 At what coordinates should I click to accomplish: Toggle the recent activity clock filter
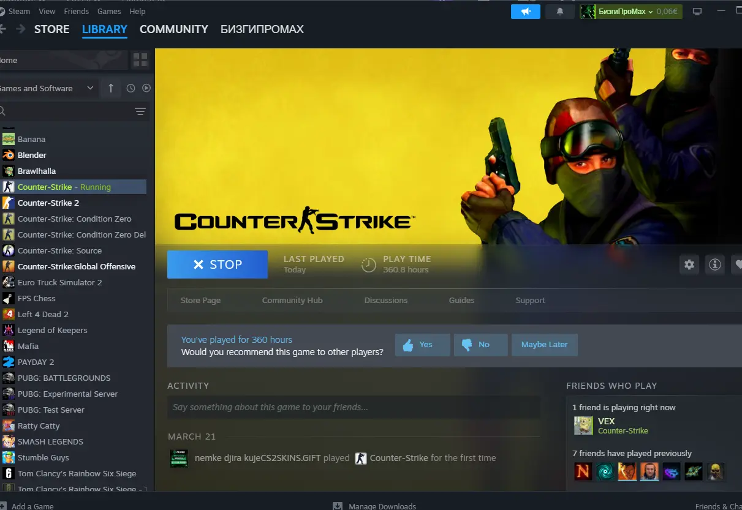coord(131,88)
